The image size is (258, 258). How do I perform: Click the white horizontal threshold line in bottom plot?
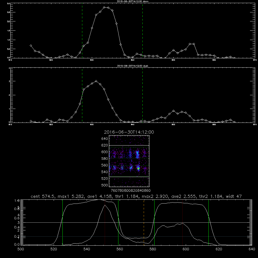tap(136, 222)
